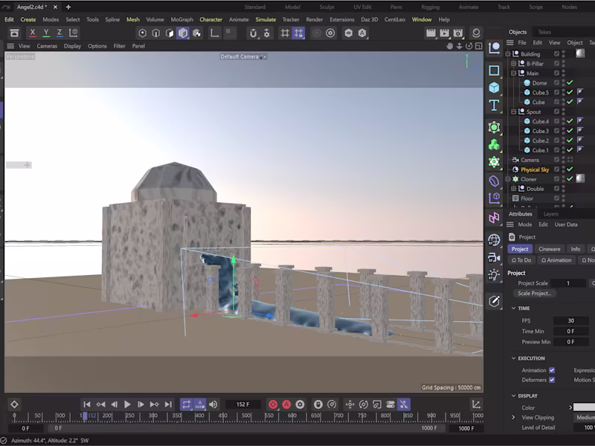Viewport: 595px width, 446px height.
Task: Toggle loop playback mode icon
Action: [x=186, y=404]
